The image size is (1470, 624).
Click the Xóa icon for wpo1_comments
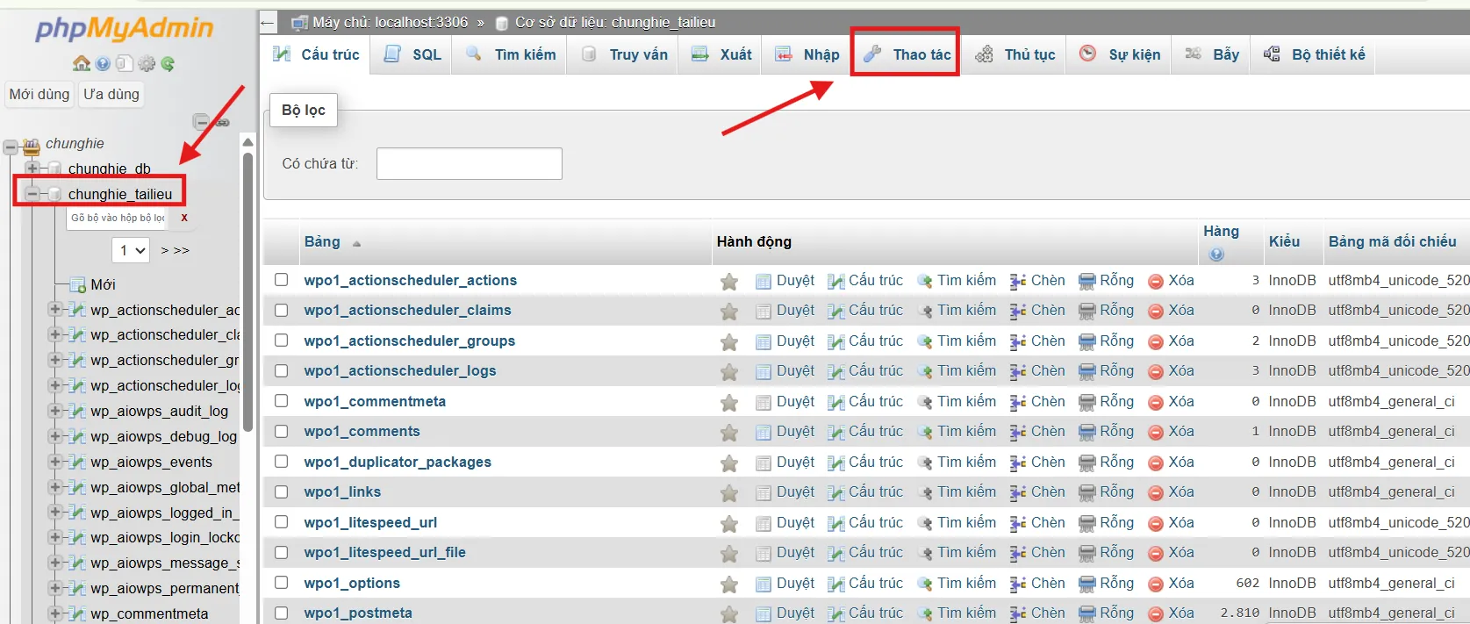click(x=1156, y=433)
